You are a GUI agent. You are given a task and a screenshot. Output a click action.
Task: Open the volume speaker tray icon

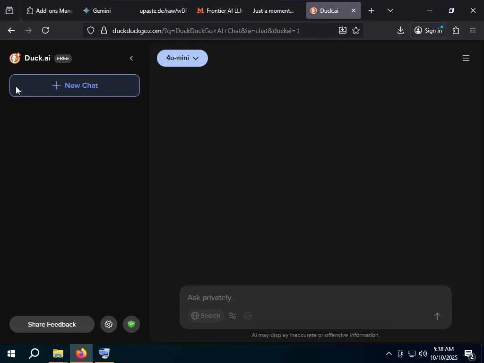tap(423, 354)
